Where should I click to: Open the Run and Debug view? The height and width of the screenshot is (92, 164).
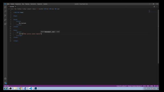(x=5, y=20)
